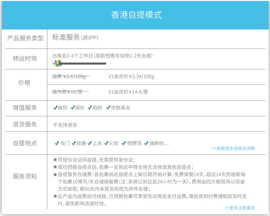The width and height of the screenshot is (270, 216).
Task: Click the star bullet before 成功预报自提点后
Action: point(55,167)
